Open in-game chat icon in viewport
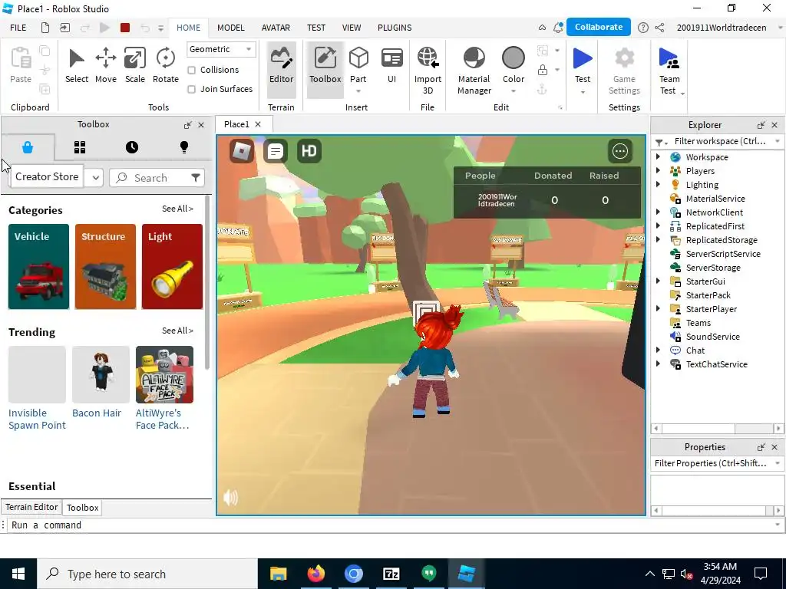This screenshot has width=786, height=589. pos(276,151)
